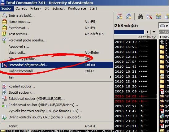Click the red row with time 14:06

tap(136, 101)
